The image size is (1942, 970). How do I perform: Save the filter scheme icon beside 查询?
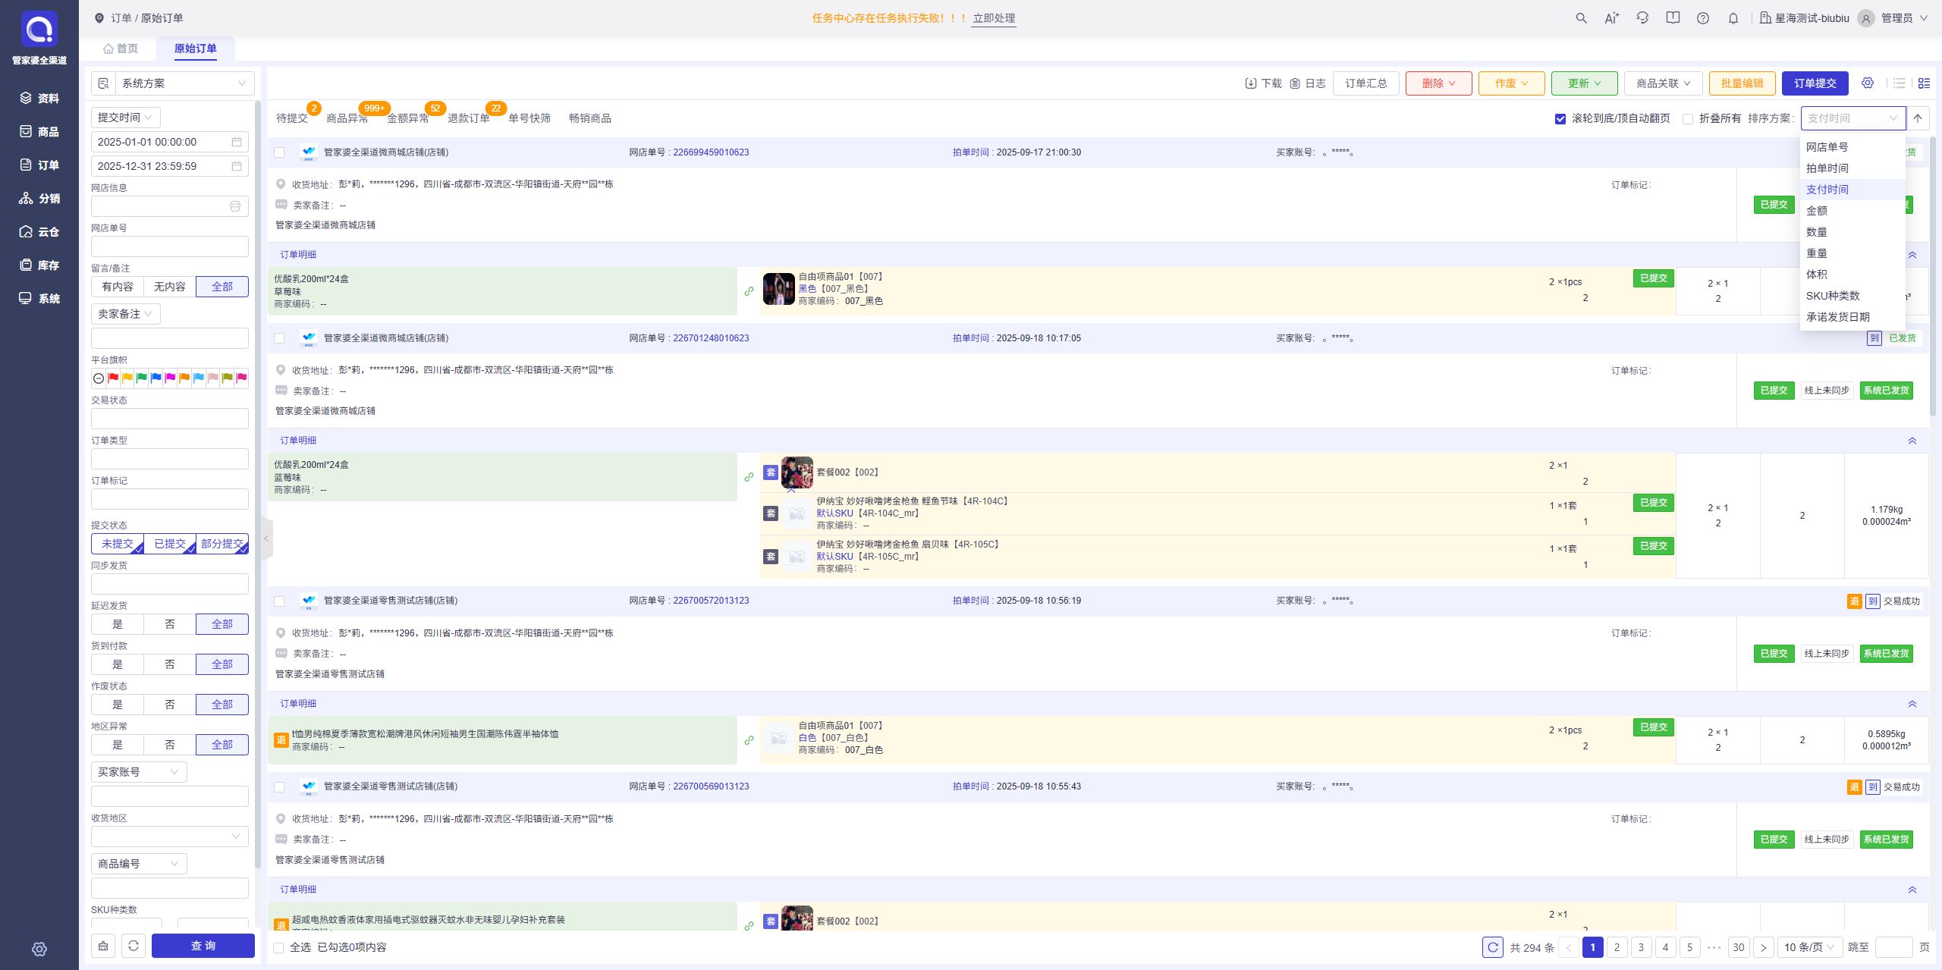[103, 946]
